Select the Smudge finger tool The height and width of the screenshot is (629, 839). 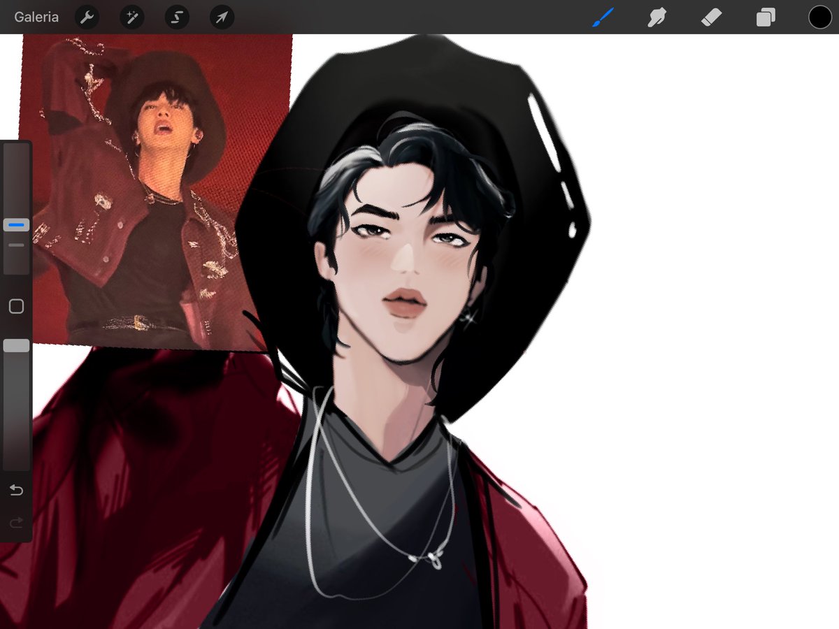pyautogui.click(x=657, y=17)
